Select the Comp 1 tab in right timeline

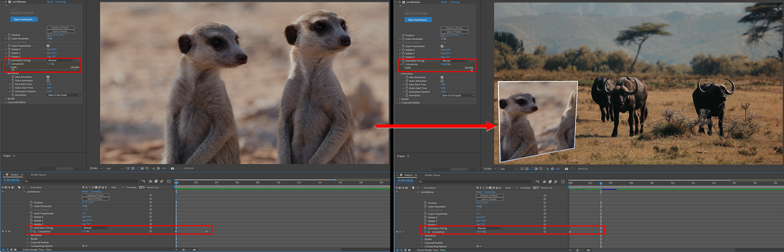tap(408, 175)
